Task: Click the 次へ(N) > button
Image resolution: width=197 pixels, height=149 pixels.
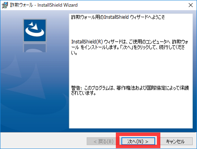Action: (138, 141)
